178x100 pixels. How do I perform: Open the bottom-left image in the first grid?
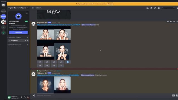tap(45, 51)
